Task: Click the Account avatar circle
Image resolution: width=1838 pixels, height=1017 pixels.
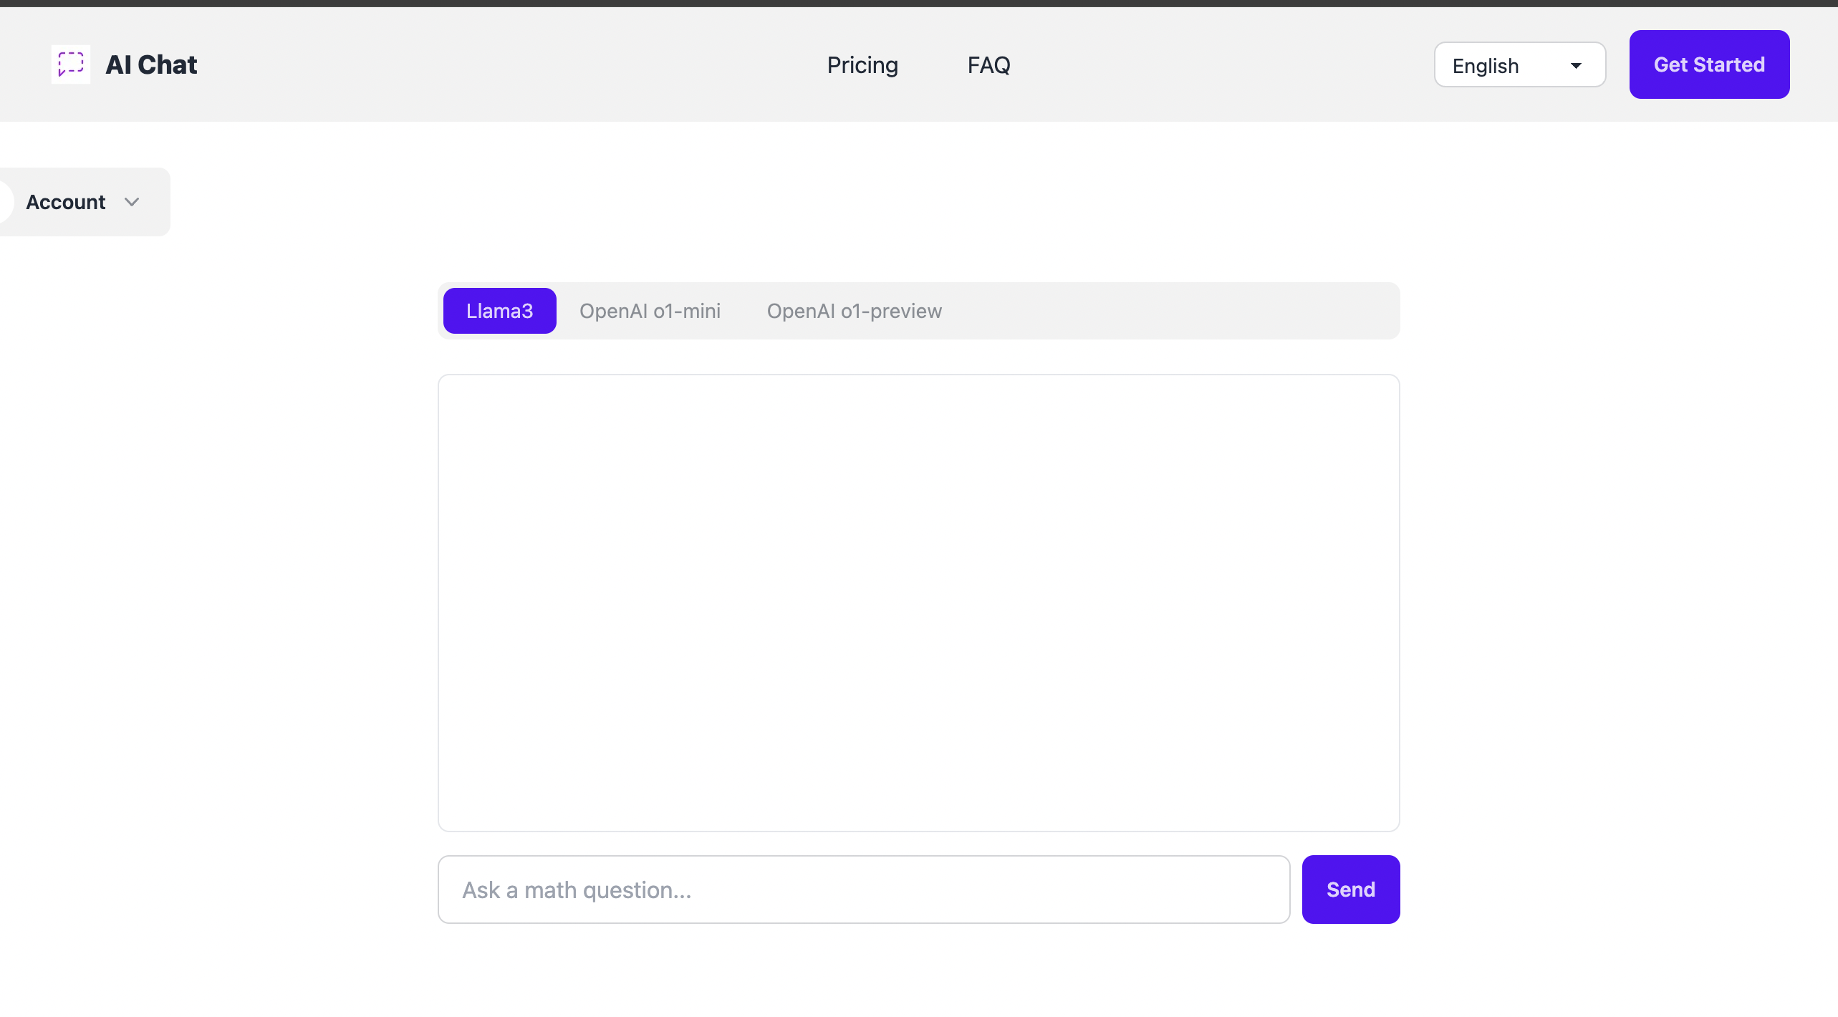Action: click(x=6, y=202)
